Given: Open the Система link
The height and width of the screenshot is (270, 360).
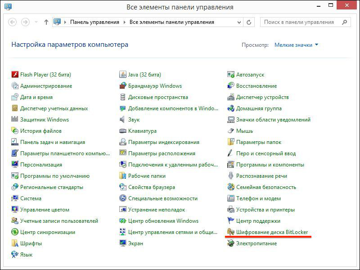Looking at the screenshot, I should (31, 198).
